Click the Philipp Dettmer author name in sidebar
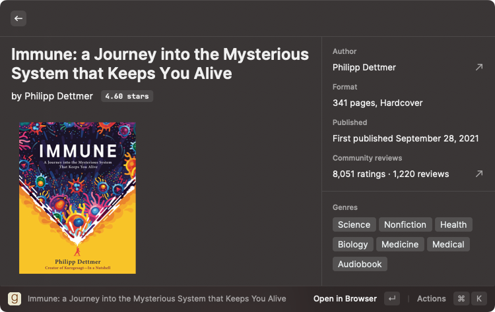 pos(364,67)
